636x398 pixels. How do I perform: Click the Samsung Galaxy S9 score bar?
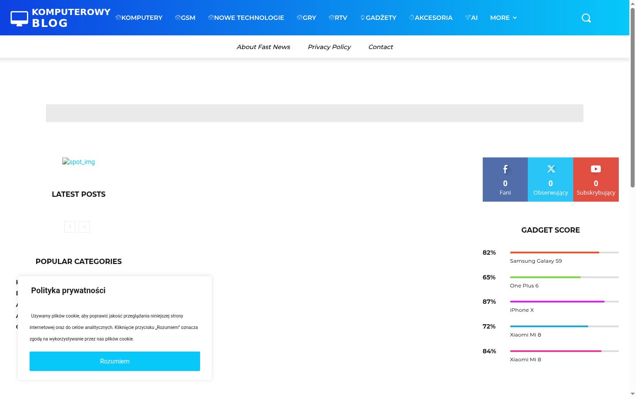(564, 253)
